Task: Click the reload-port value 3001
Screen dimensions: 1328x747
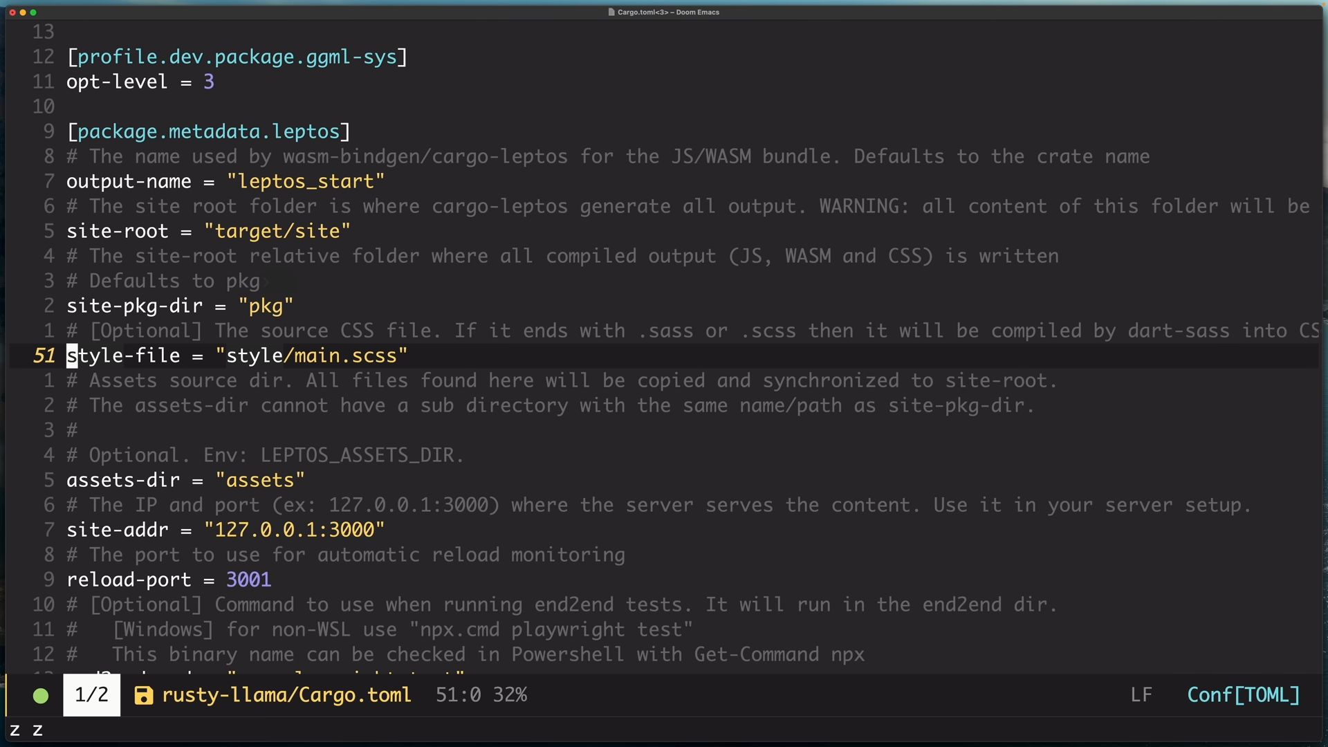Action: [x=248, y=580]
